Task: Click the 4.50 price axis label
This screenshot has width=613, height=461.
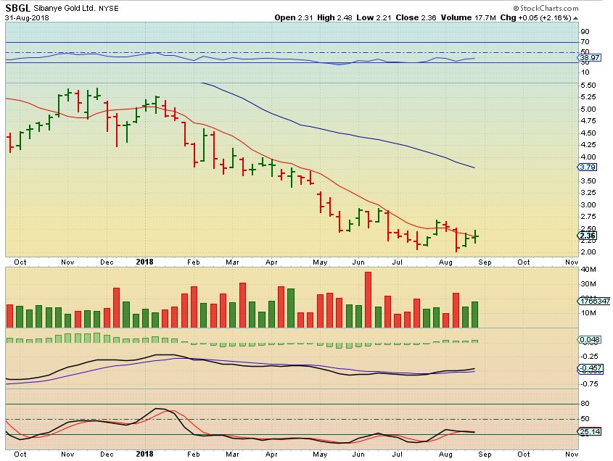Action: tap(588, 133)
